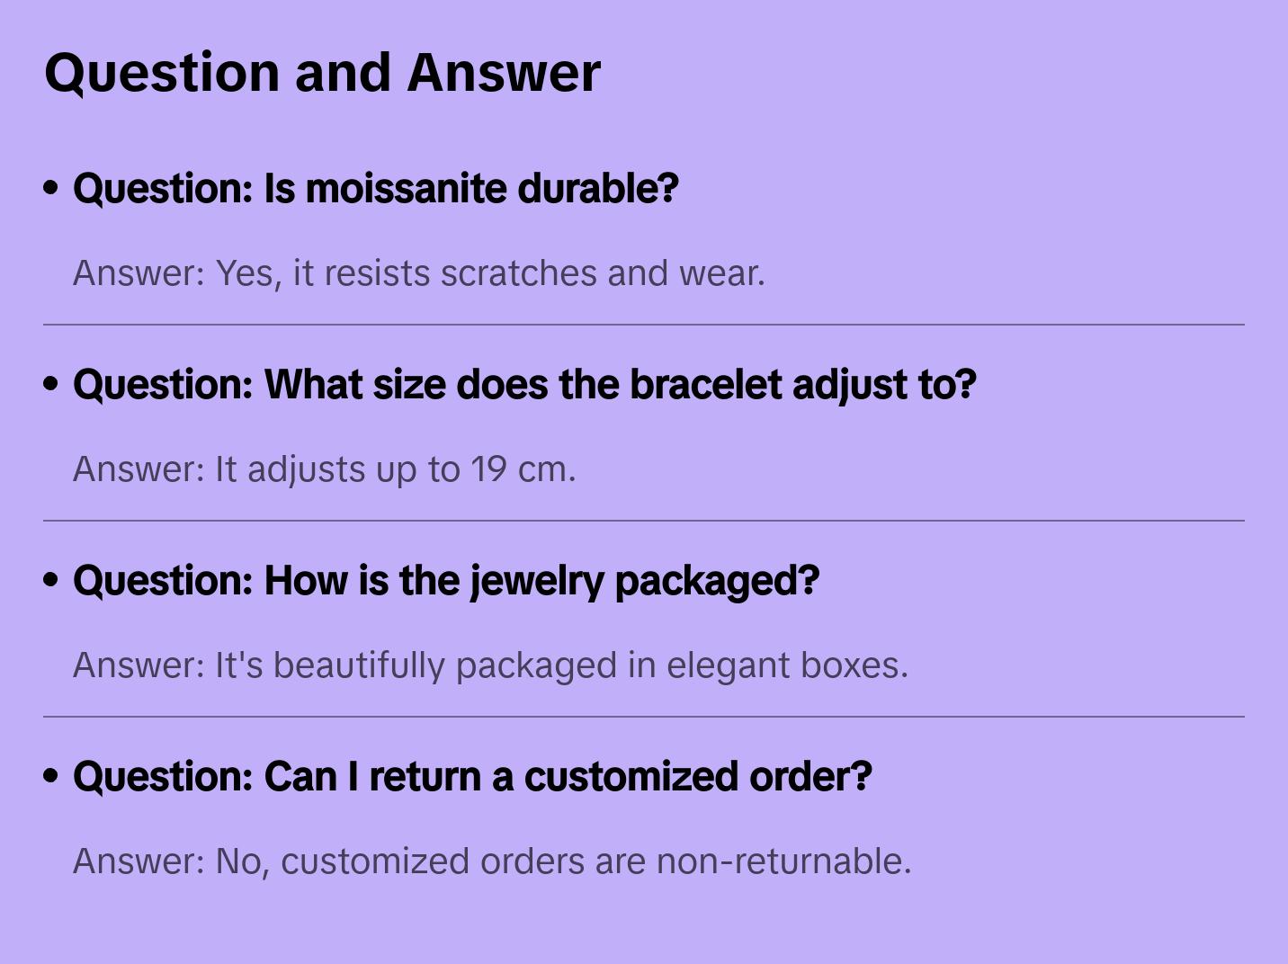Click the answer about elegant boxes packaging

490,665
